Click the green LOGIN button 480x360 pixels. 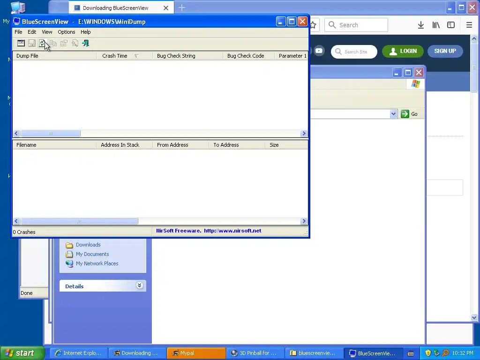click(x=403, y=51)
